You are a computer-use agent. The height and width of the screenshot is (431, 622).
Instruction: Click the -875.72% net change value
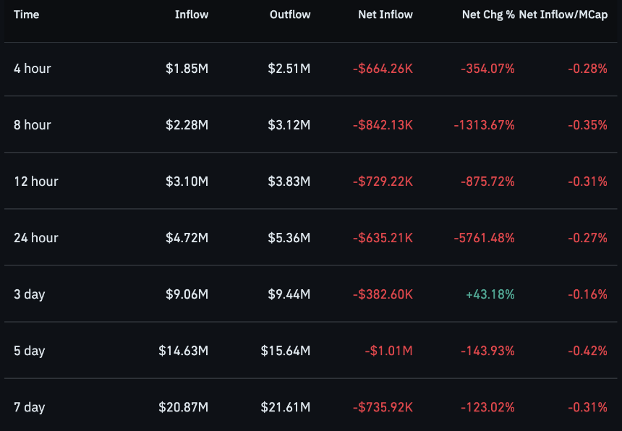[x=487, y=182]
